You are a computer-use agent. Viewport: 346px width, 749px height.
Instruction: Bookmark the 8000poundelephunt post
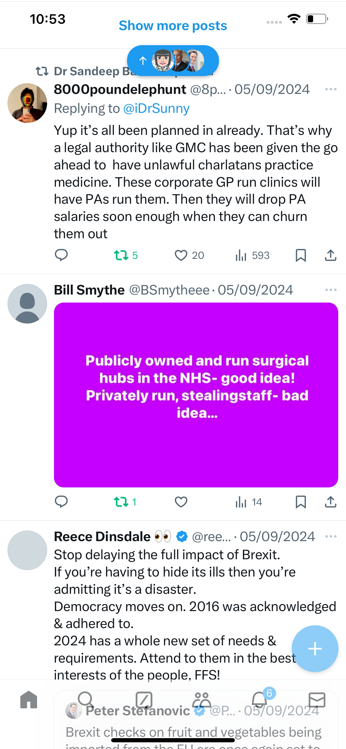pyautogui.click(x=301, y=255)
